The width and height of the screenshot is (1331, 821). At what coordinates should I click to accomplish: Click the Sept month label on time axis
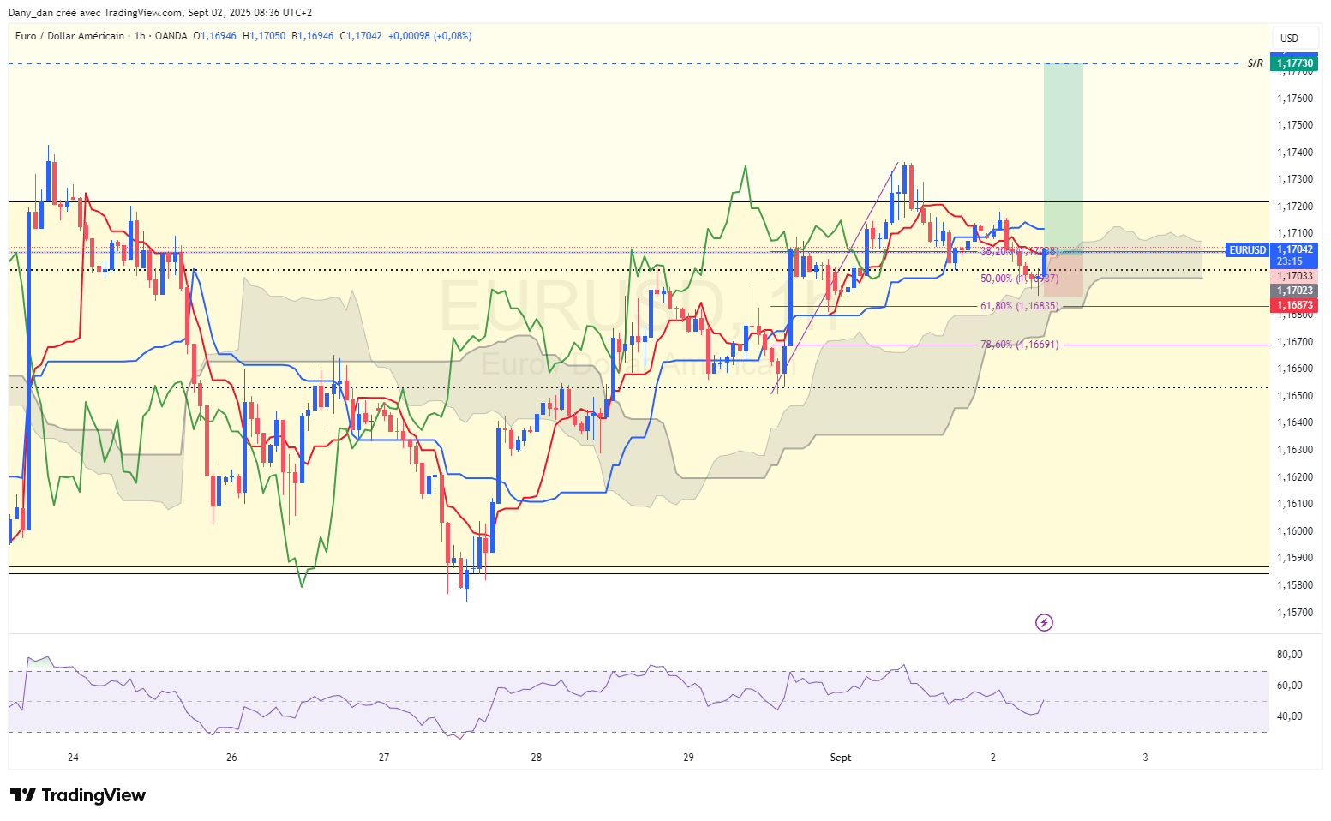coord(841,758)
